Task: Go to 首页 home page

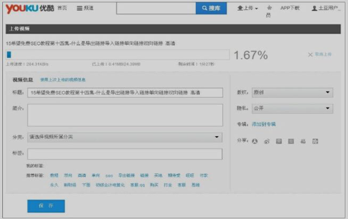Action: pyautogui.click(x=62, y=8)
